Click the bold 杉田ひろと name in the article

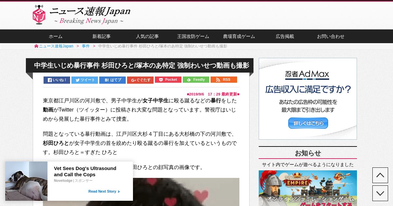point(56,143)
